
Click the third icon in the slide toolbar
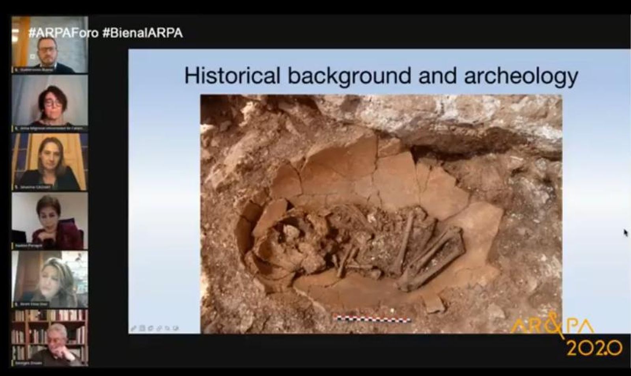(x=150, y=328)
